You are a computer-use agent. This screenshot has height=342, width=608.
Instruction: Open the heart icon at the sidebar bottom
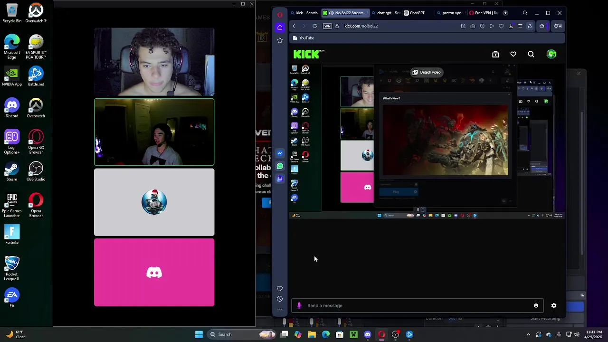click(280, 288)
